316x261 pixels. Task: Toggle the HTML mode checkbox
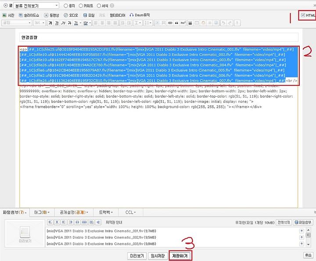click(303, 15)
